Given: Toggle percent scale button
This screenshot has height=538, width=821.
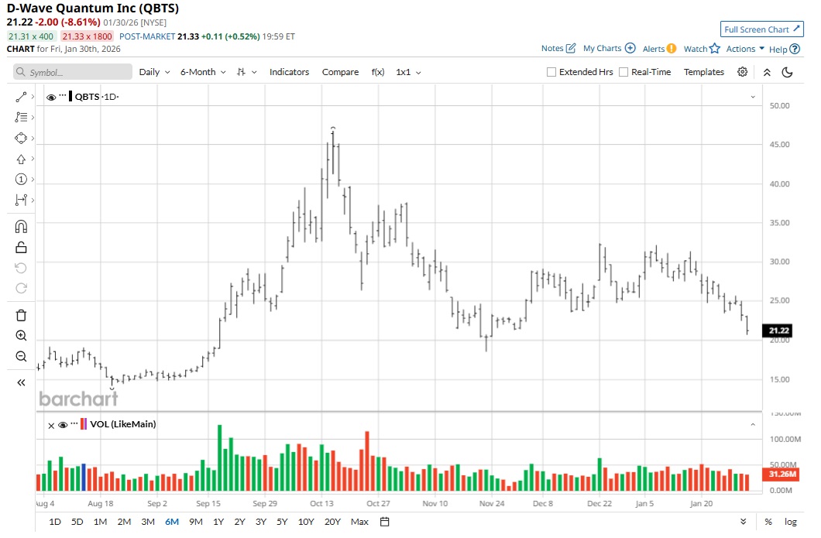Looking at the screenshot, I should (768, 522).
